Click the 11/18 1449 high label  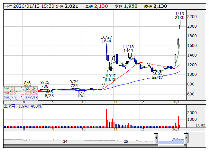[128, 49]
